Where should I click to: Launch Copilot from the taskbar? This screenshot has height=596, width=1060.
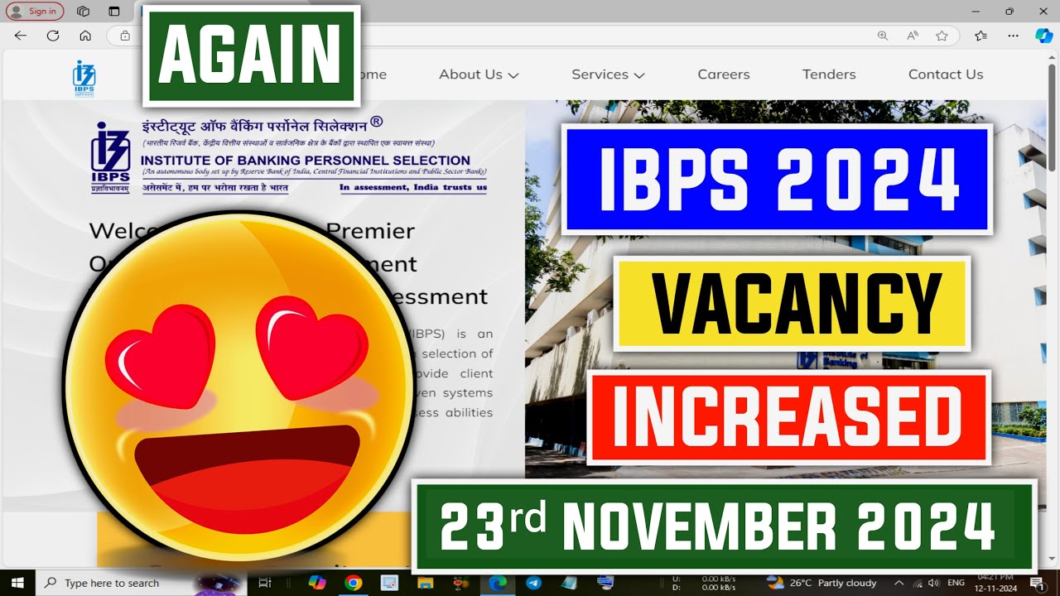point(316,583)
